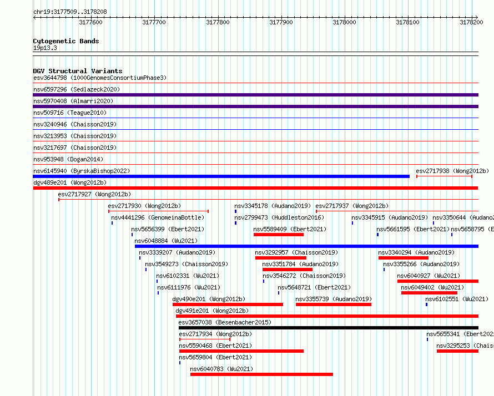494x396 pixels.
Task: Select the red nsv6040783 Wu2021 bar
Action: (x=261, y=374)
